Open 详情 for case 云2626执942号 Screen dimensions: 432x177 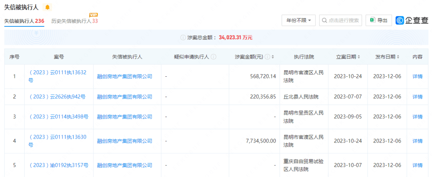[x=417, y=97]
